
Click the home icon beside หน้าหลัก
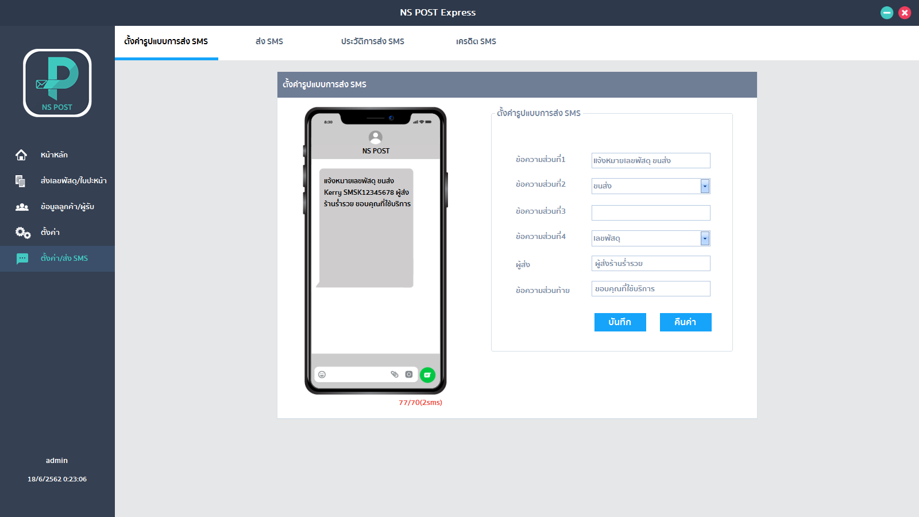click(x=21, y=155)
